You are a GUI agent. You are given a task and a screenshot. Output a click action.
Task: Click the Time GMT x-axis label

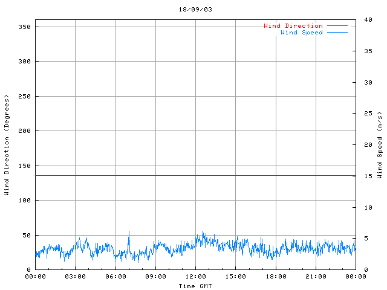[x=195, y=286]
